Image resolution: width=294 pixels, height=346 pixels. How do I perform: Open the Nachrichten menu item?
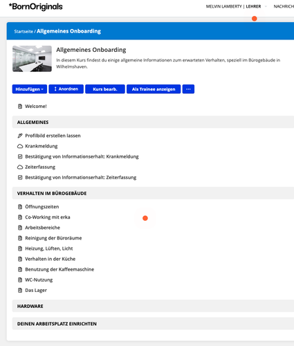tap(284, 6)
